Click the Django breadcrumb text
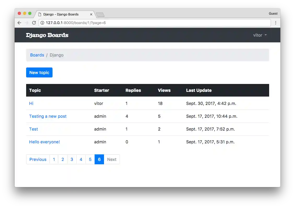 [56, 55]
